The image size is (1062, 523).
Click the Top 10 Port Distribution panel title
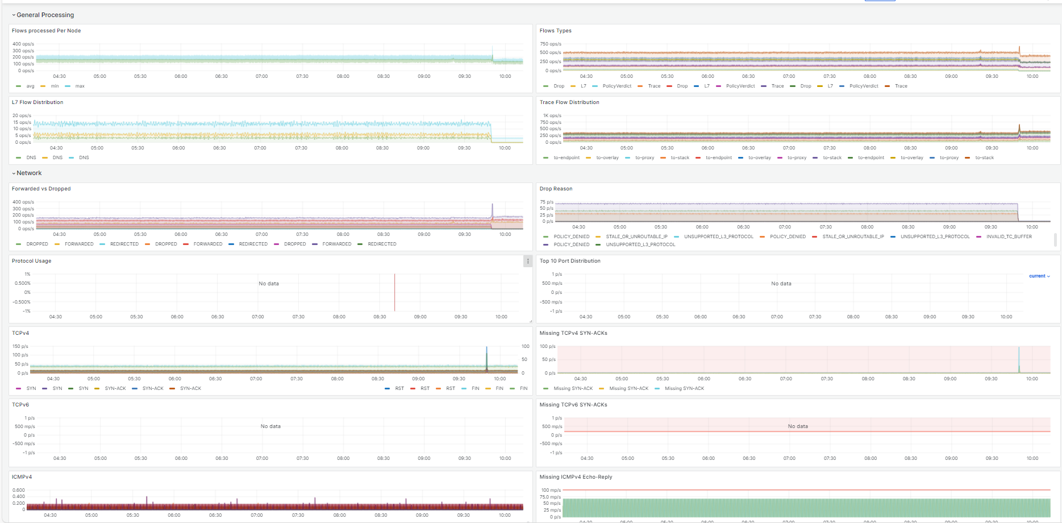coord(570,261)
